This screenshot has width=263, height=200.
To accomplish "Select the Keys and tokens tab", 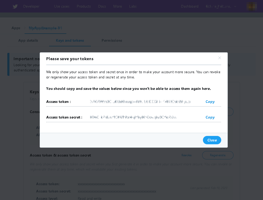I will coord(70,40).
